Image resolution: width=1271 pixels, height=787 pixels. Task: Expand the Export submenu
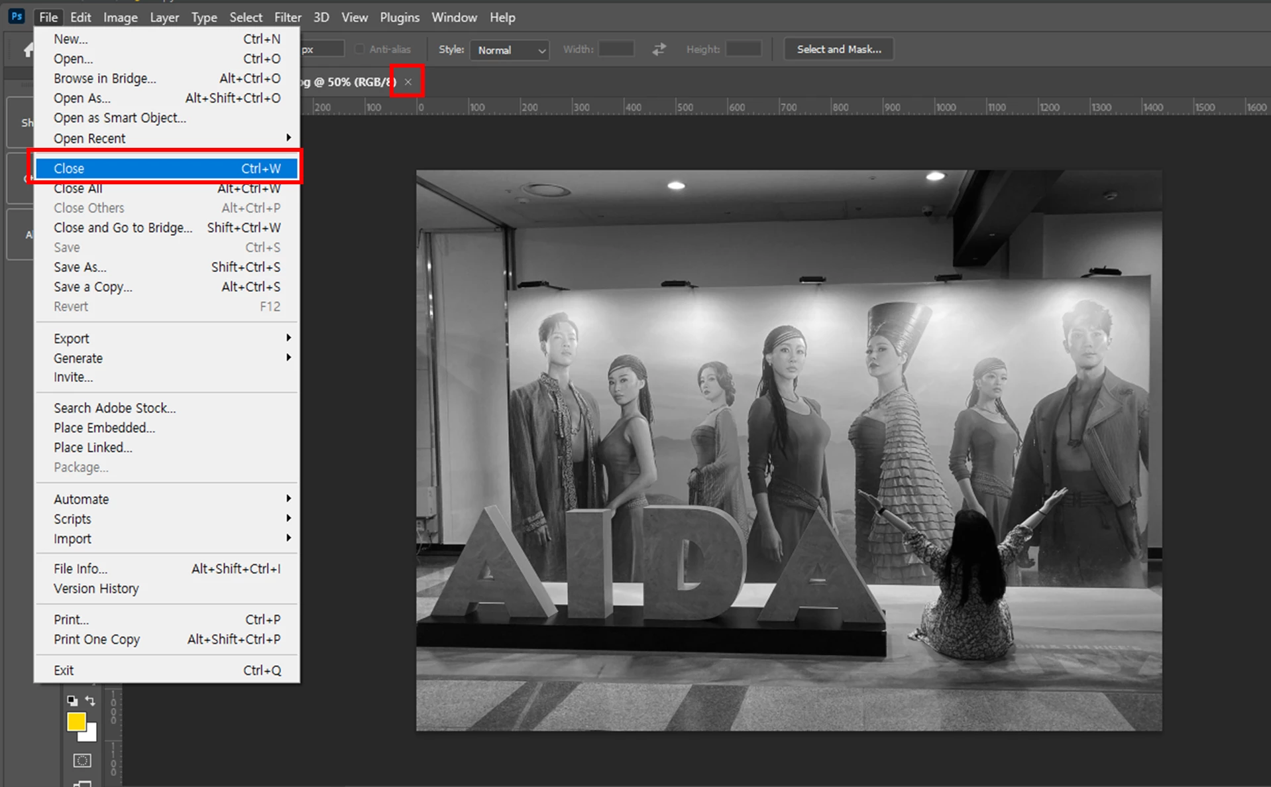point(167,338)
